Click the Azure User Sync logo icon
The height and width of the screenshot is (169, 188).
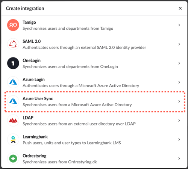point(13,101)
